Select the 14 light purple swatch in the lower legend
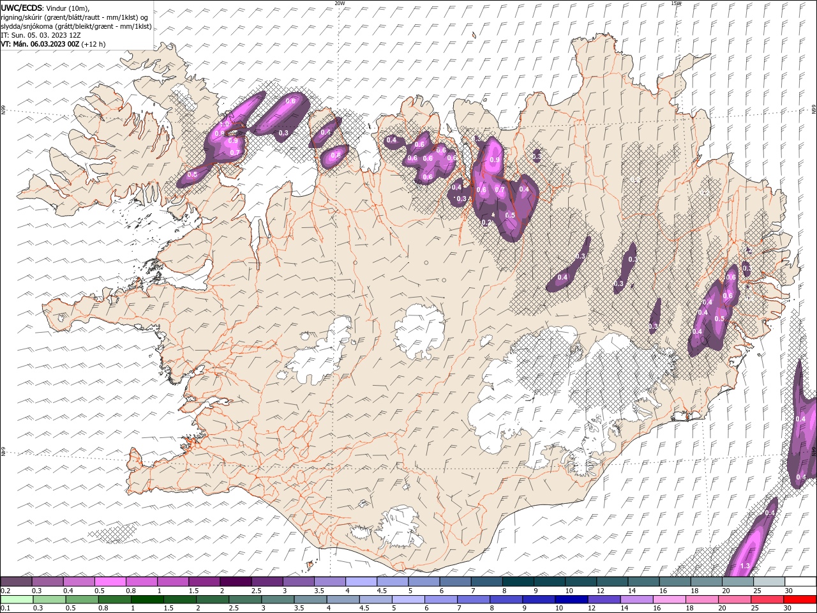 click(x=636, y=600)
